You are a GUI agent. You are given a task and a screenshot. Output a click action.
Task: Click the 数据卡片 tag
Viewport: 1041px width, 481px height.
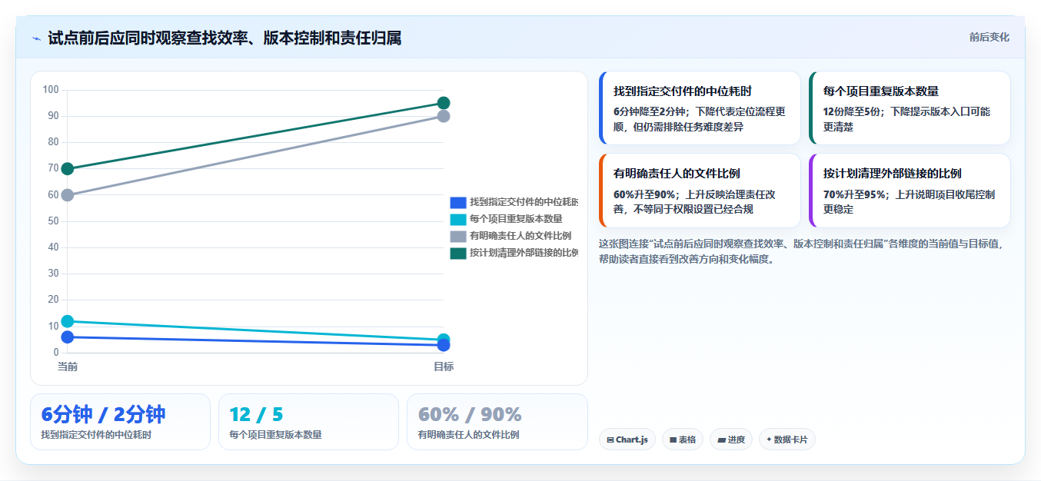coord(787,440)
